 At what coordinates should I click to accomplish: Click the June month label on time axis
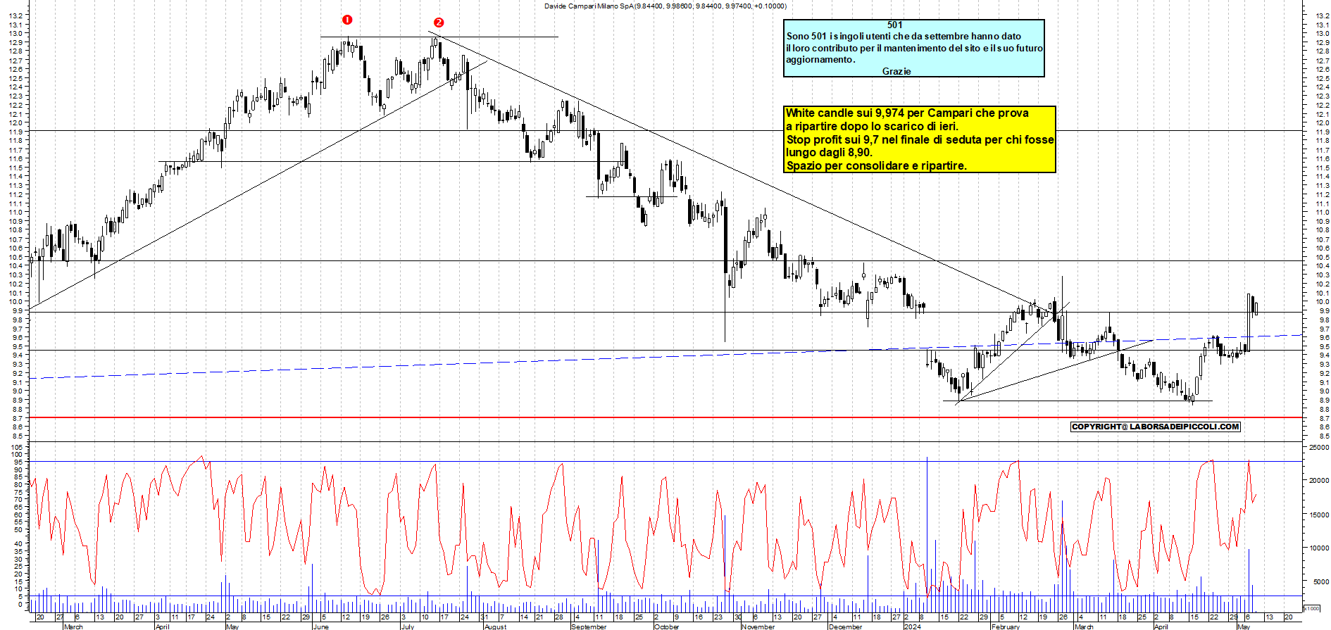click(x=320, y=626)
